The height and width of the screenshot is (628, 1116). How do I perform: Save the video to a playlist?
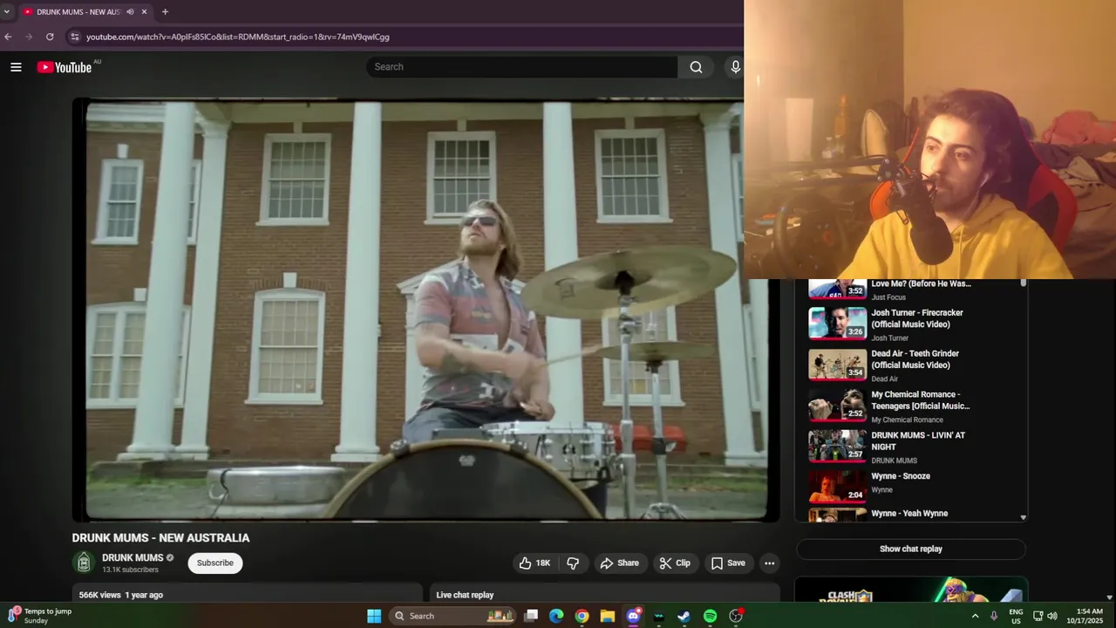click(x=728, y=563)
